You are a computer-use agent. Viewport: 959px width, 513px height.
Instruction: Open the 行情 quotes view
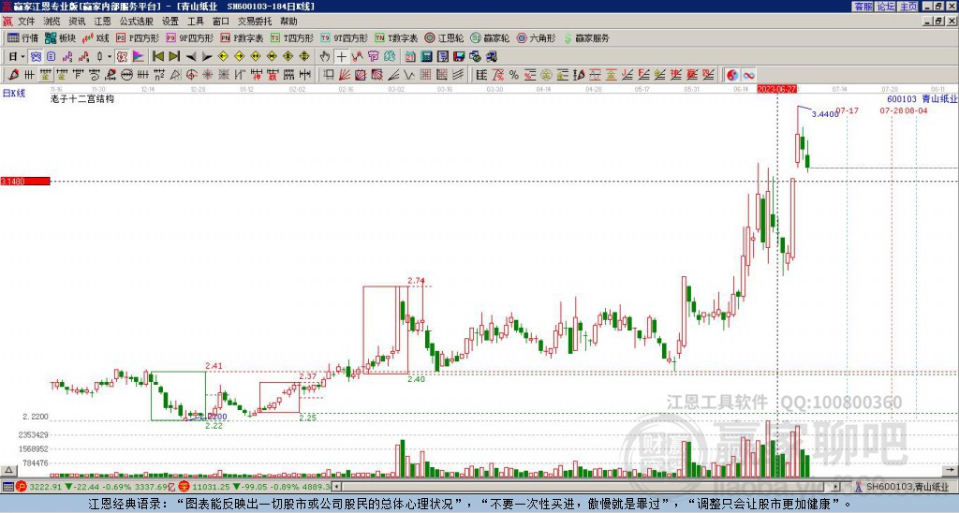click(x=22, y=37)
